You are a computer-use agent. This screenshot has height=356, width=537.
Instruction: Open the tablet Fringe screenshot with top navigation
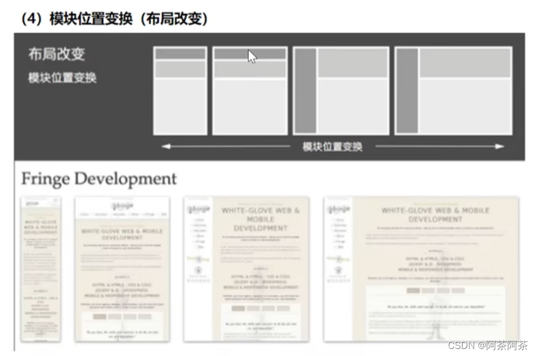coord(122,269)
